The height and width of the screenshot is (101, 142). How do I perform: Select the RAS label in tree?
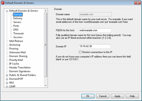[x=12, y=83]
